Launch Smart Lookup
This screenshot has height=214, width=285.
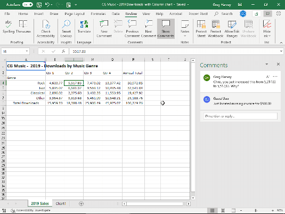click(x=66, y=29)
